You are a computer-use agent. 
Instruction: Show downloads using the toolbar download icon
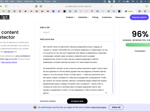[147, 6]
